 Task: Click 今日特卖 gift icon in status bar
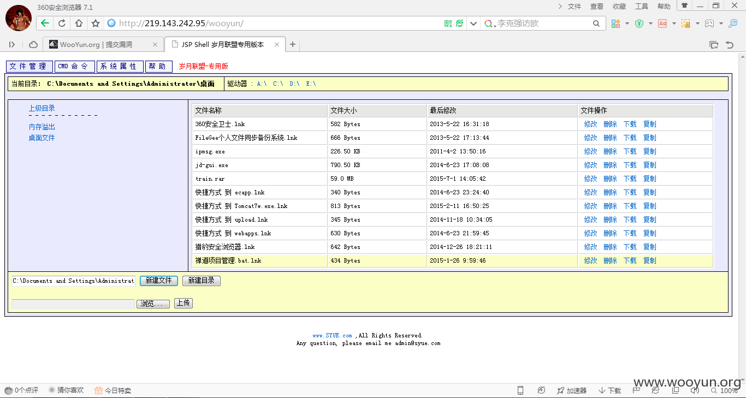(113, 390)
